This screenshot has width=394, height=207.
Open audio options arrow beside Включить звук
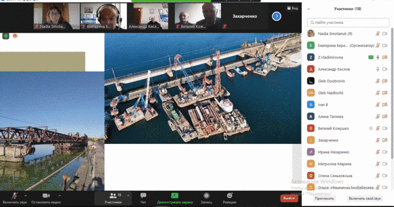click(26, 196)
